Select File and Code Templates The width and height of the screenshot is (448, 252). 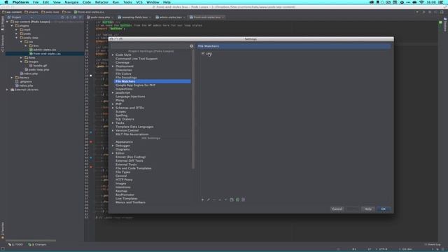point(134,168)
